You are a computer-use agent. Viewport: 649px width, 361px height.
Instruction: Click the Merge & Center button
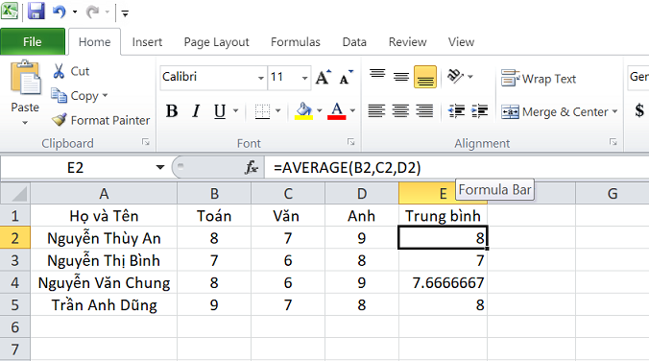click(554, 111)
